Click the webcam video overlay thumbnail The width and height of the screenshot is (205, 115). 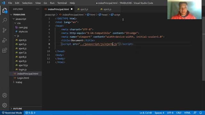tap(184, 10)
